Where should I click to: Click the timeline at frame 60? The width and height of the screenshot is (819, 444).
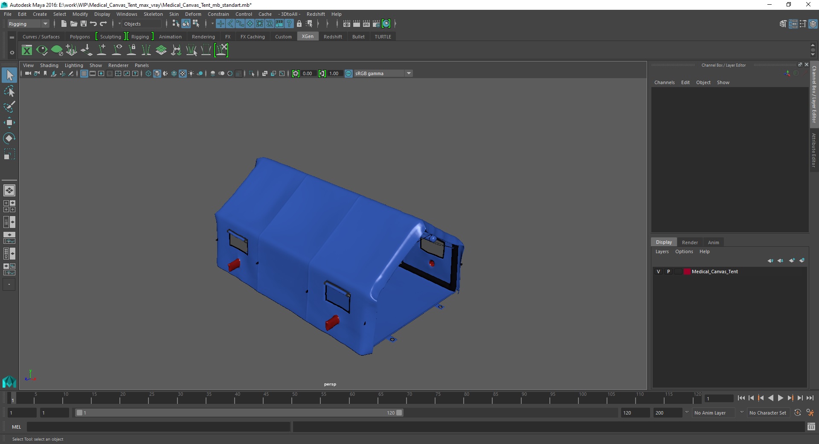(x=352, y=398)
